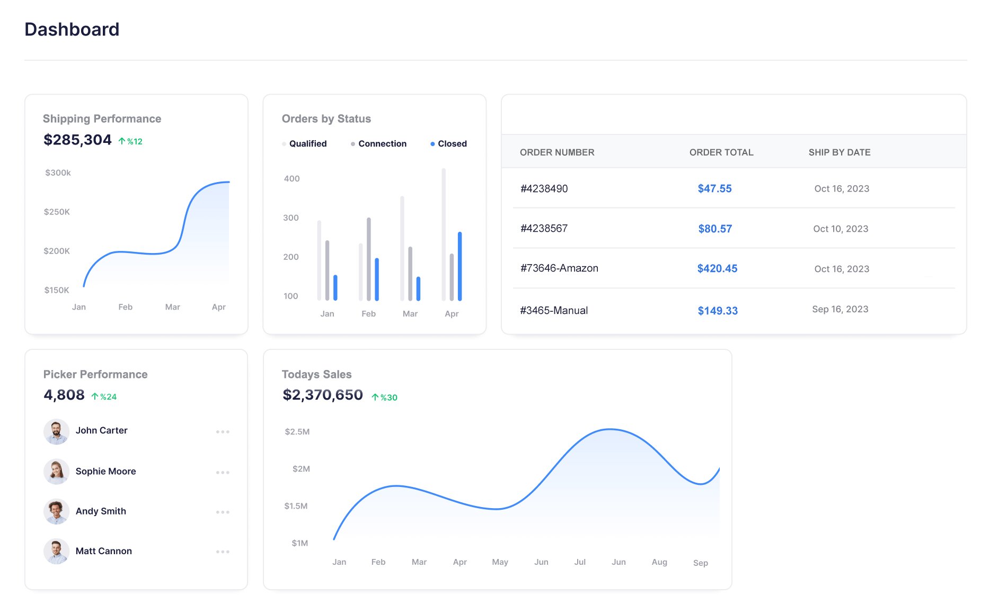Click Matt Cannon's profile avatar

(56, 551)
